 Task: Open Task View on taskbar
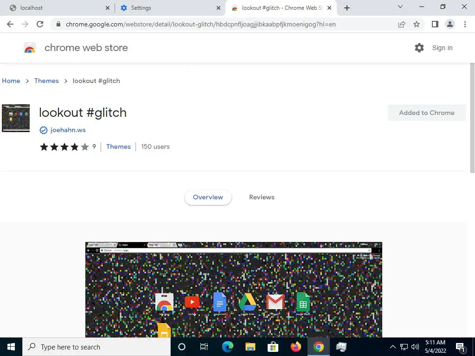coord(204,347)
